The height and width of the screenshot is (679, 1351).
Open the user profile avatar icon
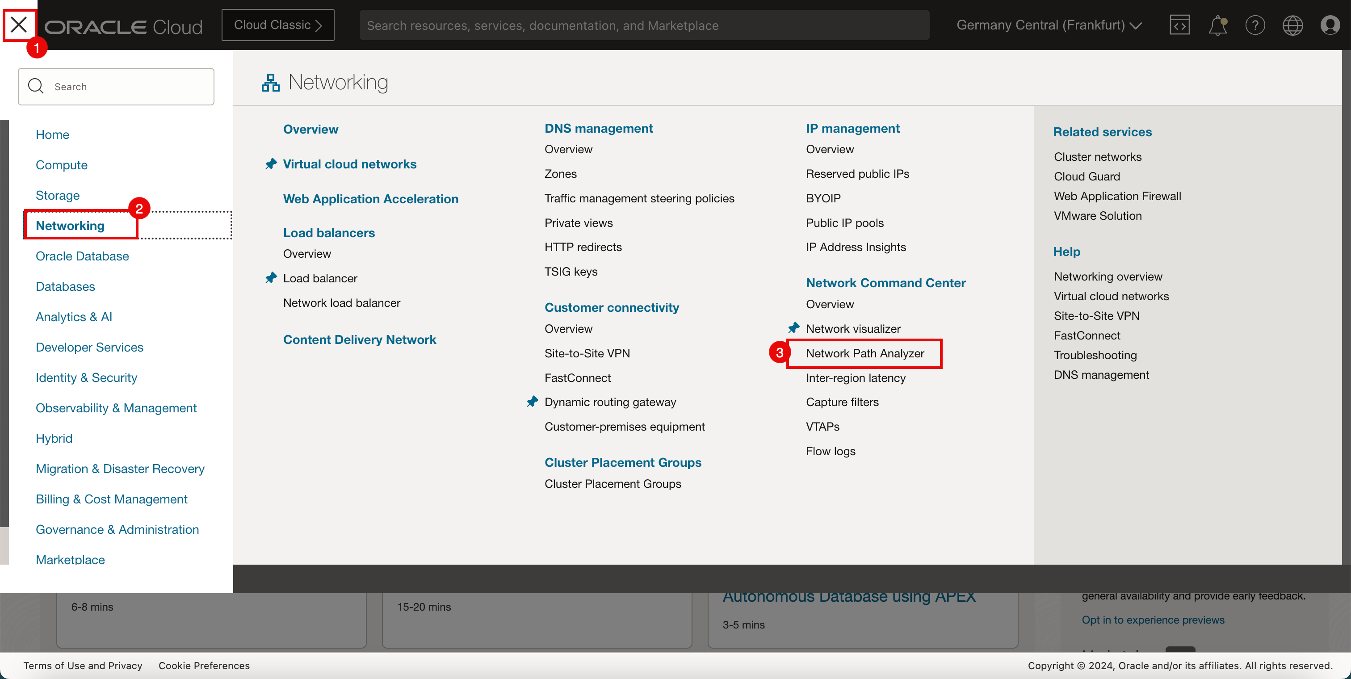point(1330,25)
